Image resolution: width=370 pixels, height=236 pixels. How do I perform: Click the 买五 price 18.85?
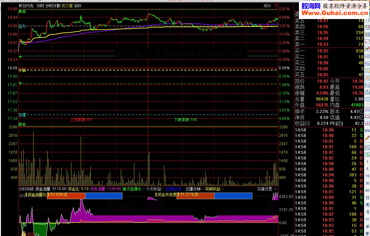(322, 75)
